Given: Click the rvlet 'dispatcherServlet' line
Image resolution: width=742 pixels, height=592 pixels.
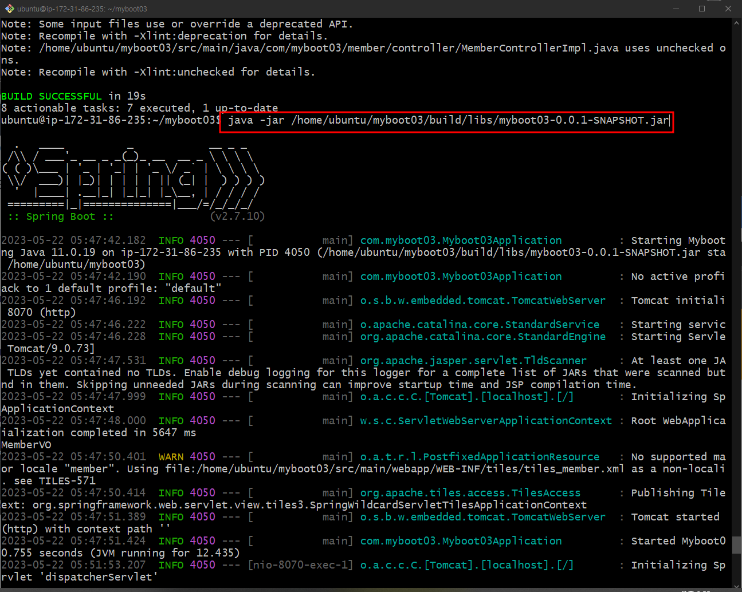Looking at the screenshot, I should (80, 577).
